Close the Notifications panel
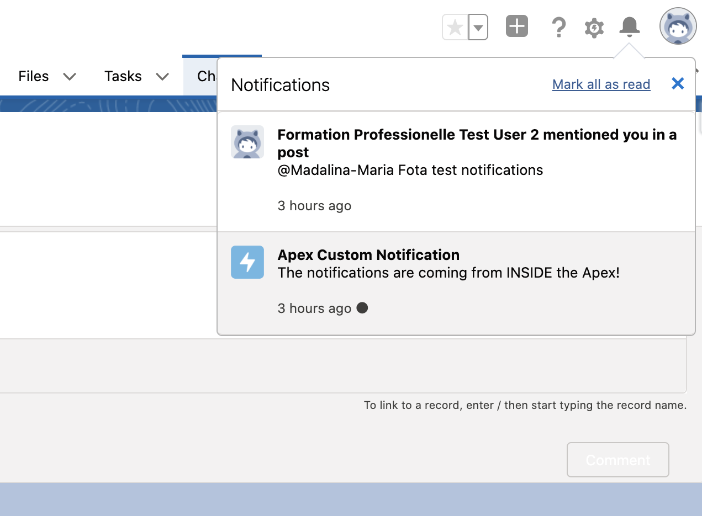702x516 pixels. pyautogui.click(x=678, y=83)
